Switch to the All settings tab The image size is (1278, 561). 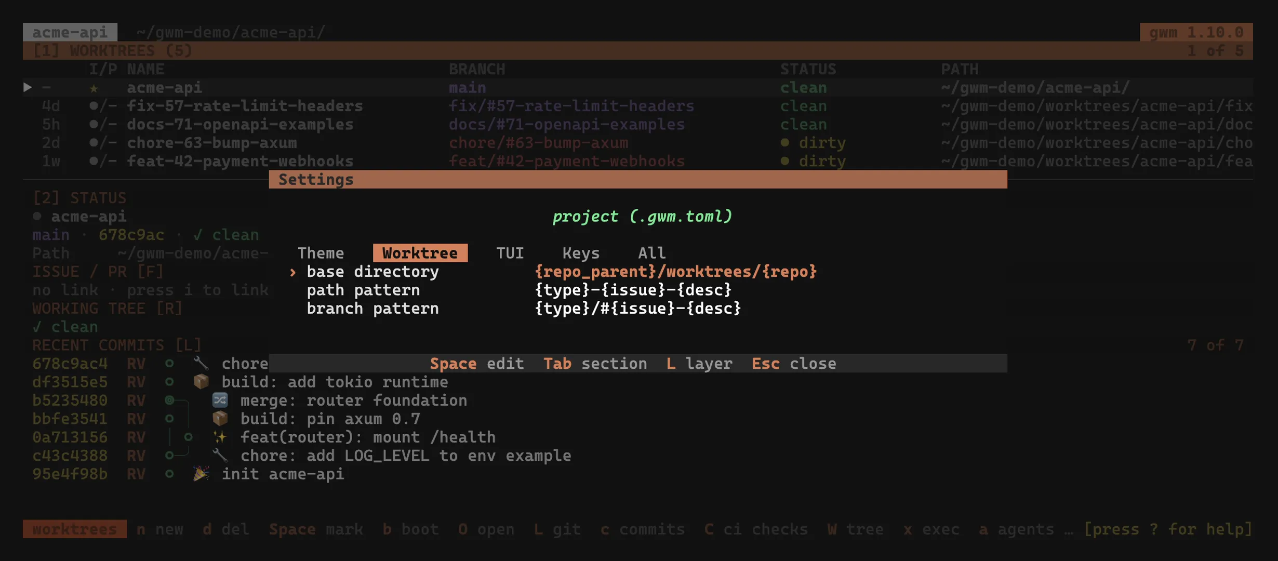pos(651,253)
